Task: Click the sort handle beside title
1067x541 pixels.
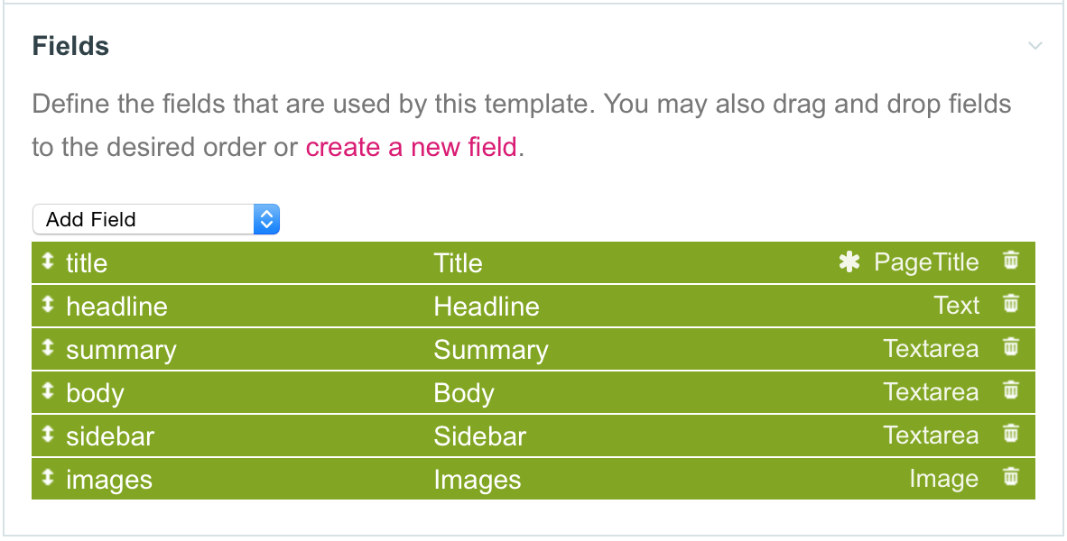Action: tap(48, 261)
